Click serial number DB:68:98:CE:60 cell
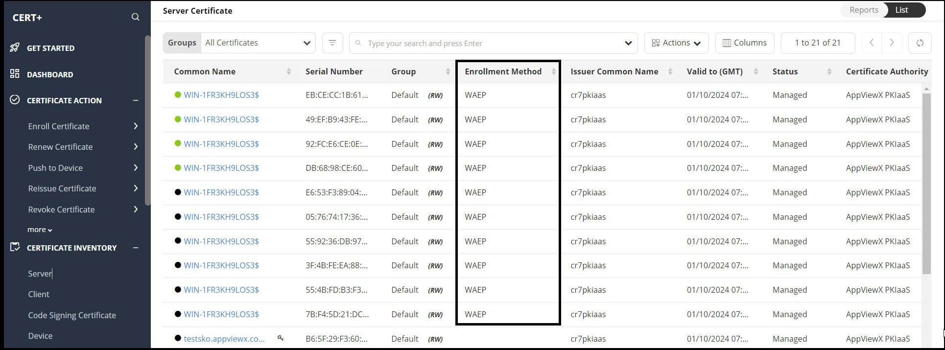945x350 pixels. 336,168
